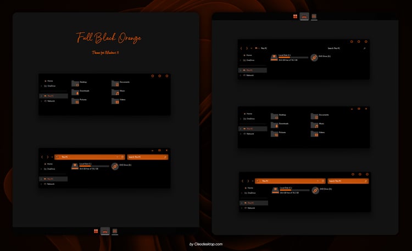Viewport: 412px width, 251px height.
Task: Open address history chevron in left orange address bar
Action: tap(117, 157)
